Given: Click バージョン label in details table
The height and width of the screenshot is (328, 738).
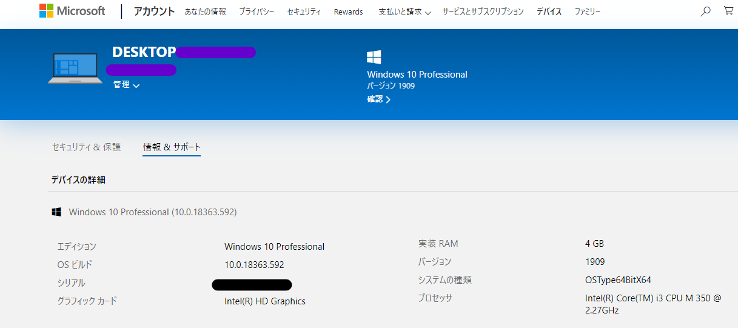Looking at the screenshot, I should coord(434,262).
